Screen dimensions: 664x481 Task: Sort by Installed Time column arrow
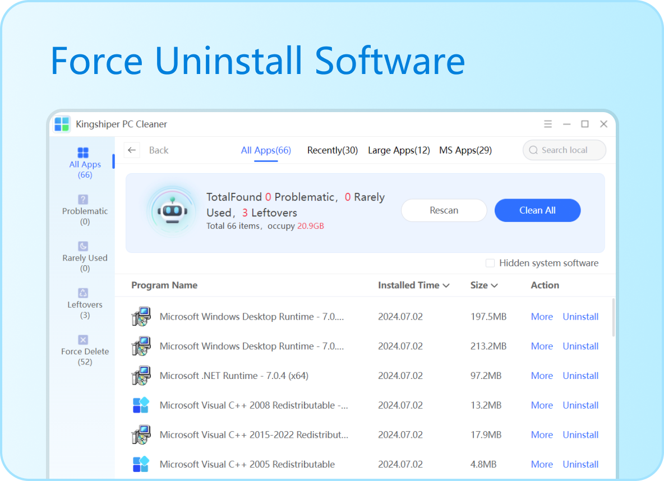[446, 286]
